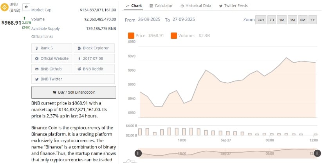Click the BNB coin logo icon
The height and width of the screenshot is (164, 323).
tap(4, 7)
